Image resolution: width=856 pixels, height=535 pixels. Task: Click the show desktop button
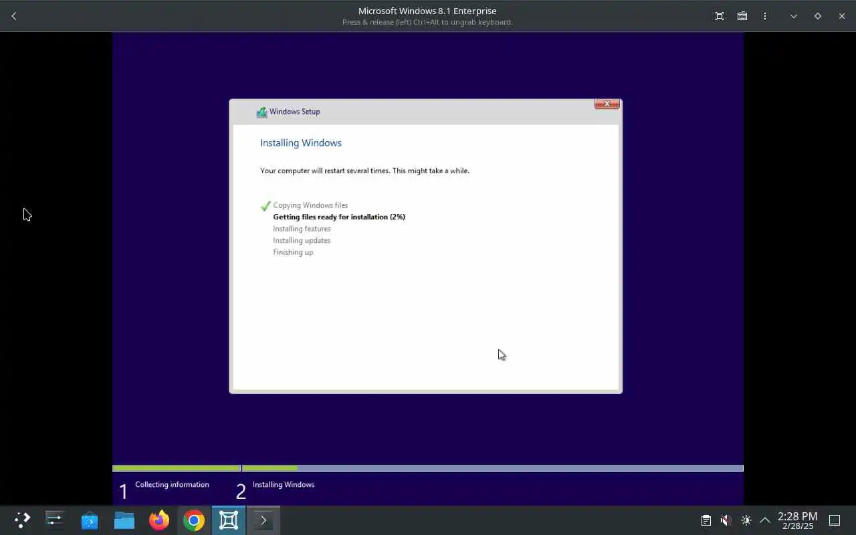pyautogui.click(x=835, y=520)
